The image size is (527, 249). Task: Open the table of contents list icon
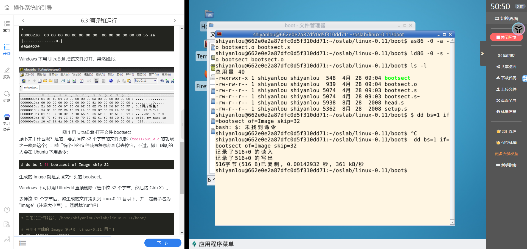[x=23, y=243]
